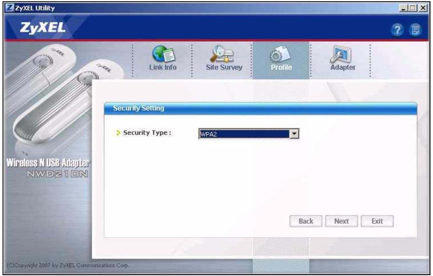Switch to the Link Info tab label
The width and height of the screenshot is (433, 276).
click(163, 67)
